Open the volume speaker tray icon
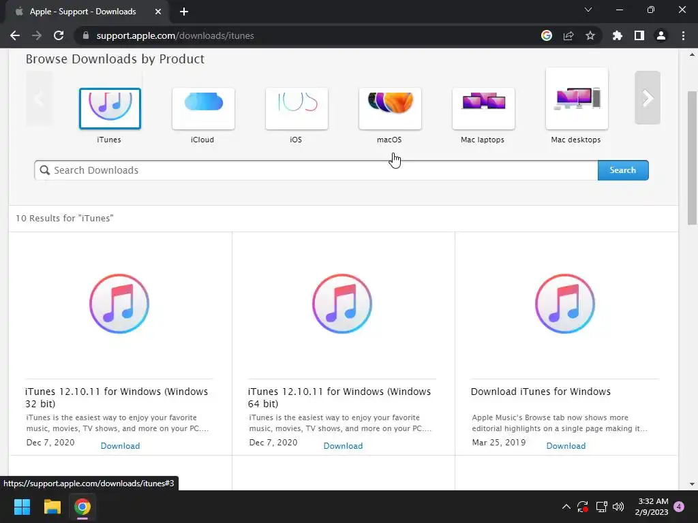The width and height of the screenshot is (698, 523). click(x=618, y=507)
